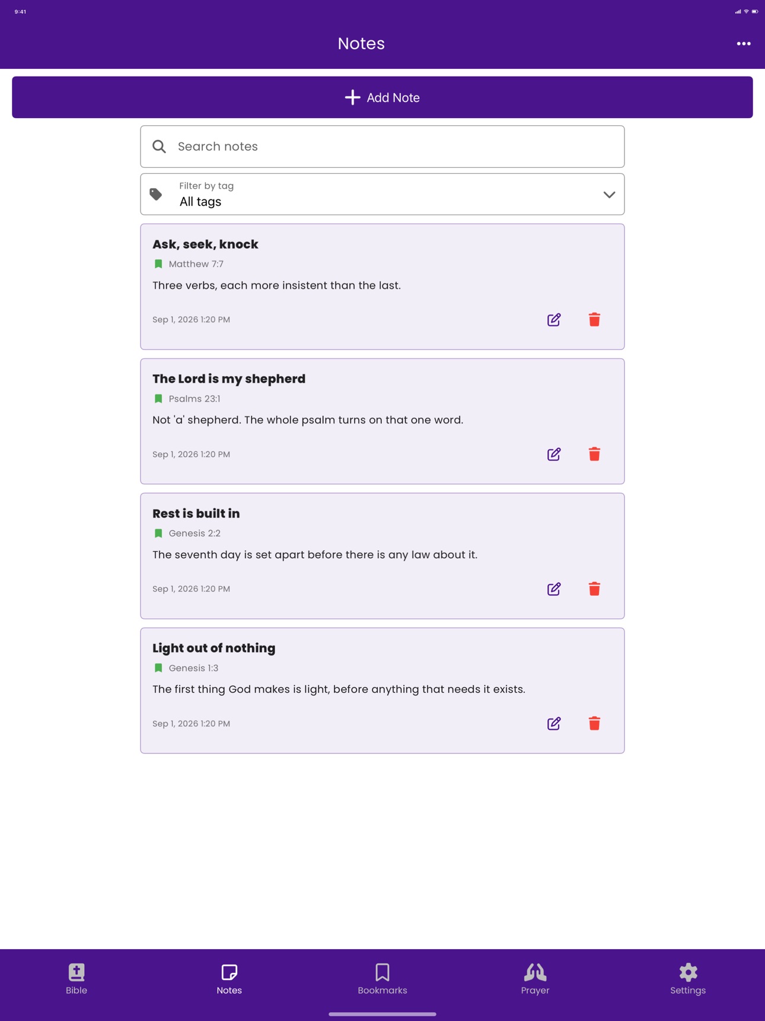Edit the "Ask, seek, knock" note
765x1021 pixels.
(554, 320)
